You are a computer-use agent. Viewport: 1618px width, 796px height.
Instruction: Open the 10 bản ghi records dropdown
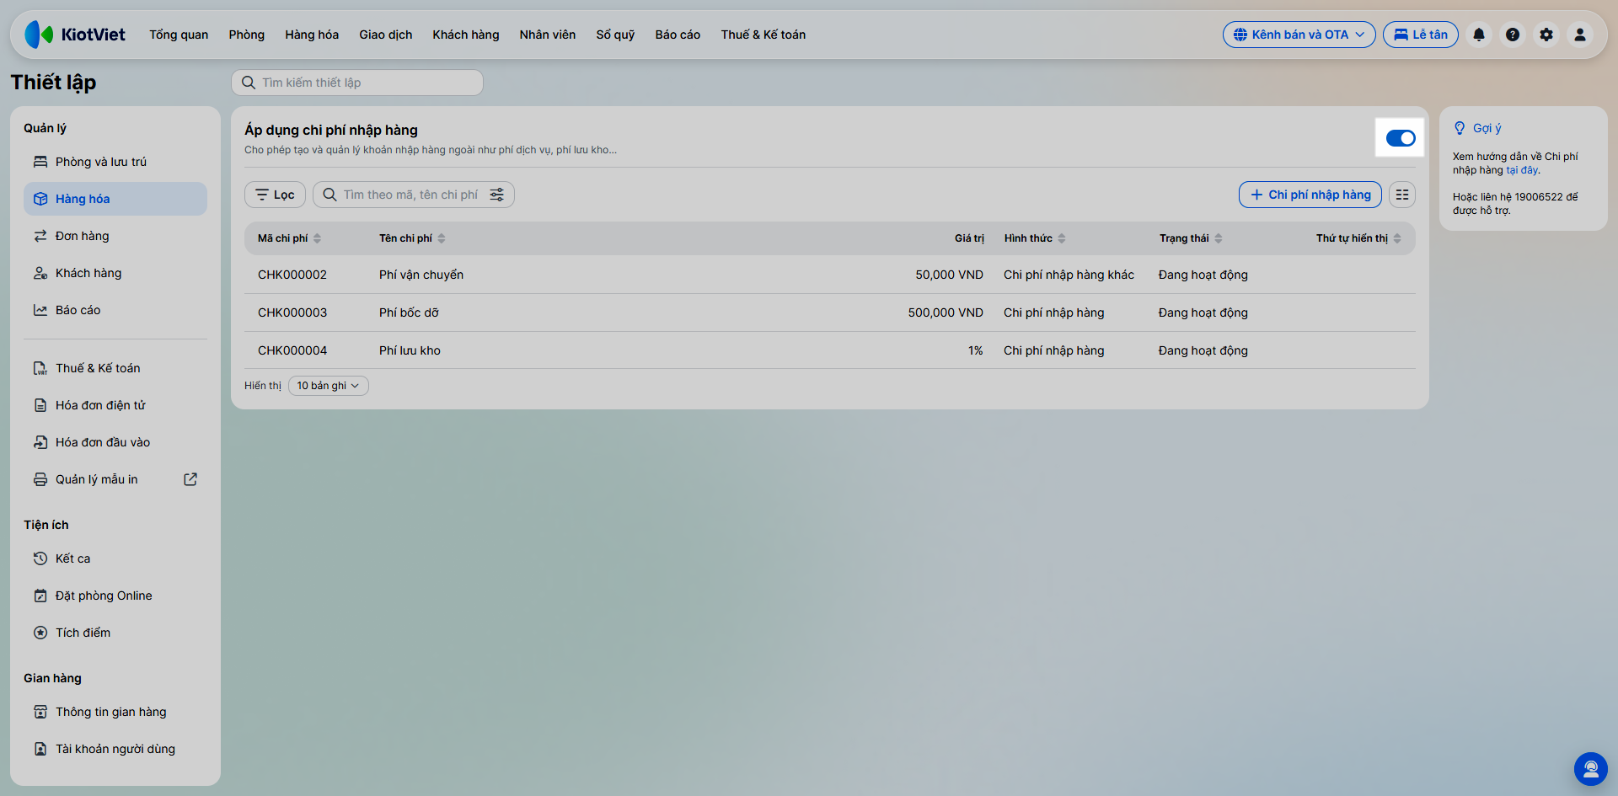point(328,386)
